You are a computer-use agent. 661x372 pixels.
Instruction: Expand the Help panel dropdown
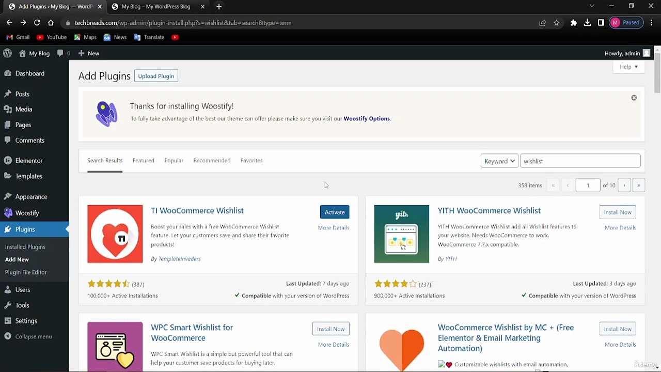[x=628, y=67]
